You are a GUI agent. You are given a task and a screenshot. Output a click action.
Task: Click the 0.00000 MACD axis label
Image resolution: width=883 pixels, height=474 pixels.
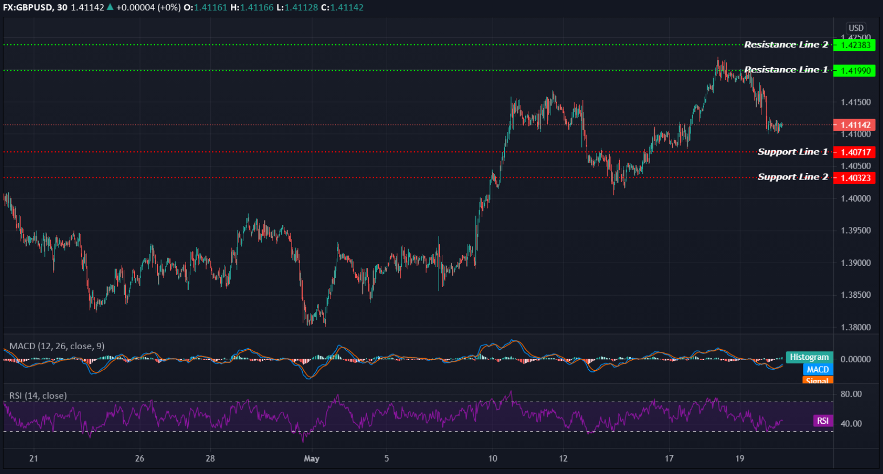856,359
